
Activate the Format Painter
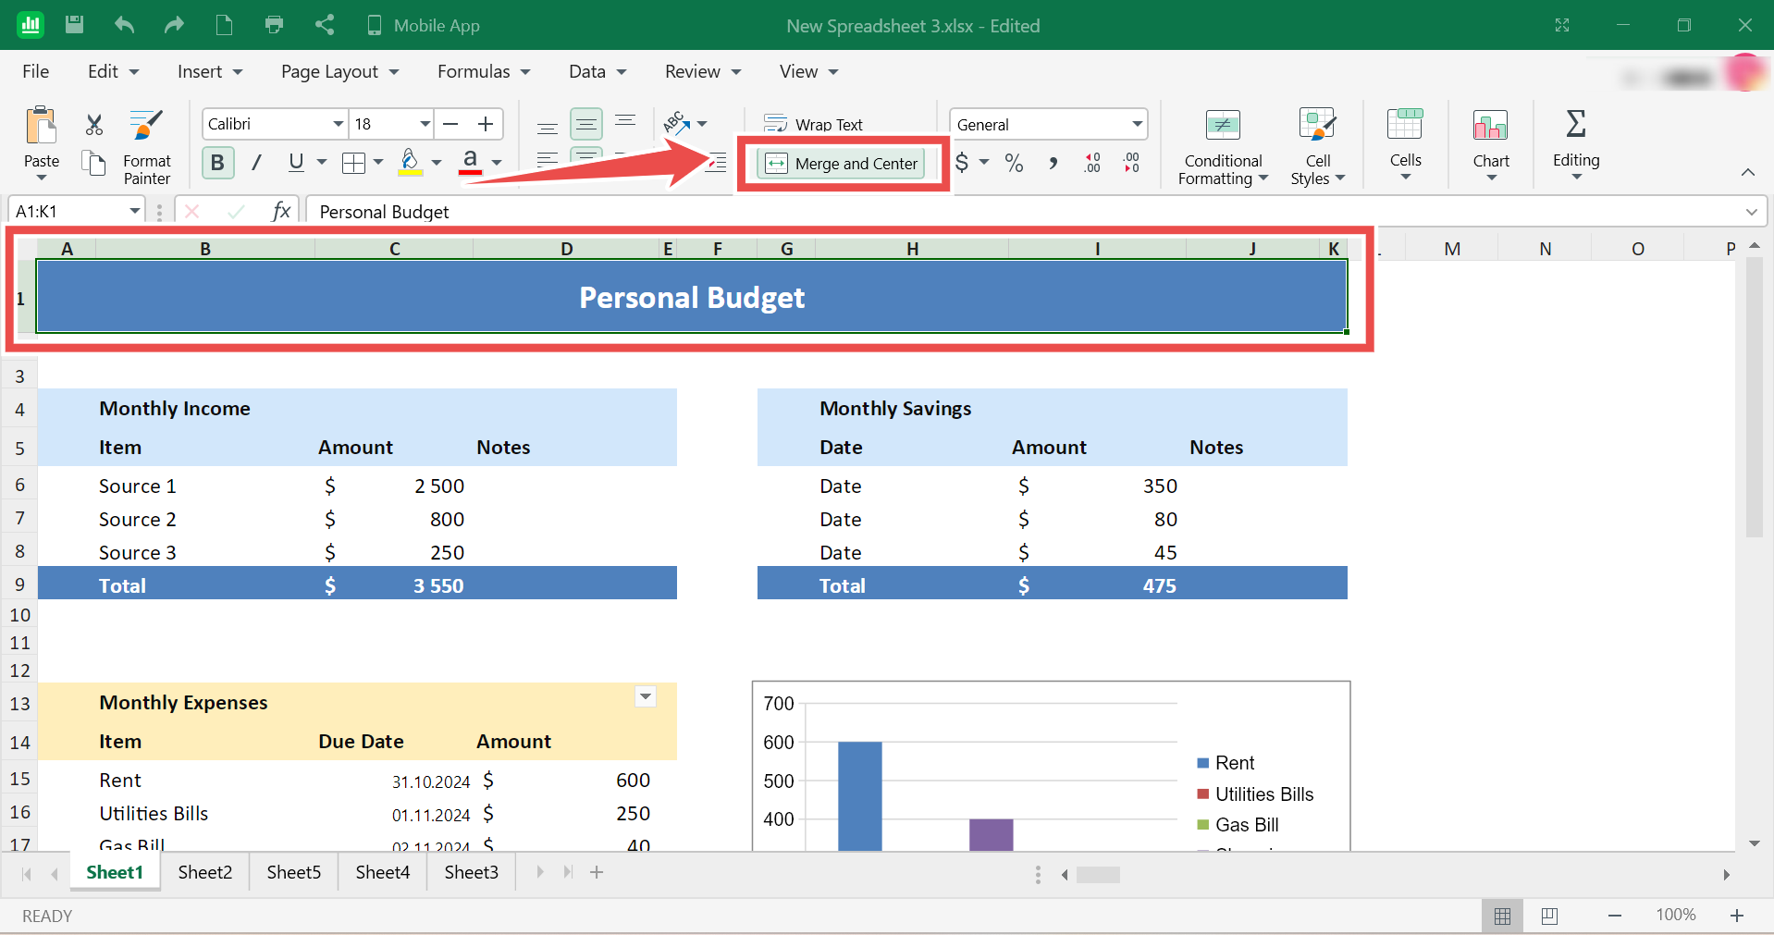(147, 147)
